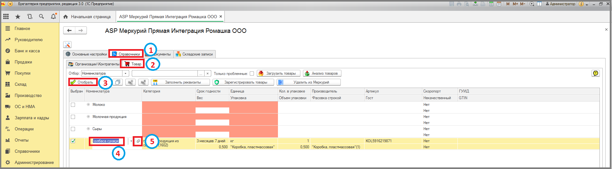Viewport: 612px width, 169px height.
Task: Check the Сыры row checkbox
Action: click(73, 129)
